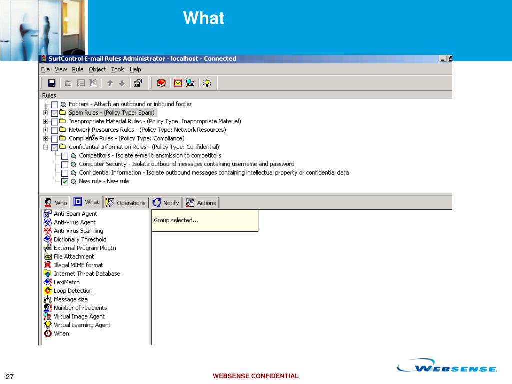Image resolution: width=512 pixels, height=384 pixels.
Task: Select the Illegal MIME format icon
Action: pyautogui.click(x=47, y=265)
